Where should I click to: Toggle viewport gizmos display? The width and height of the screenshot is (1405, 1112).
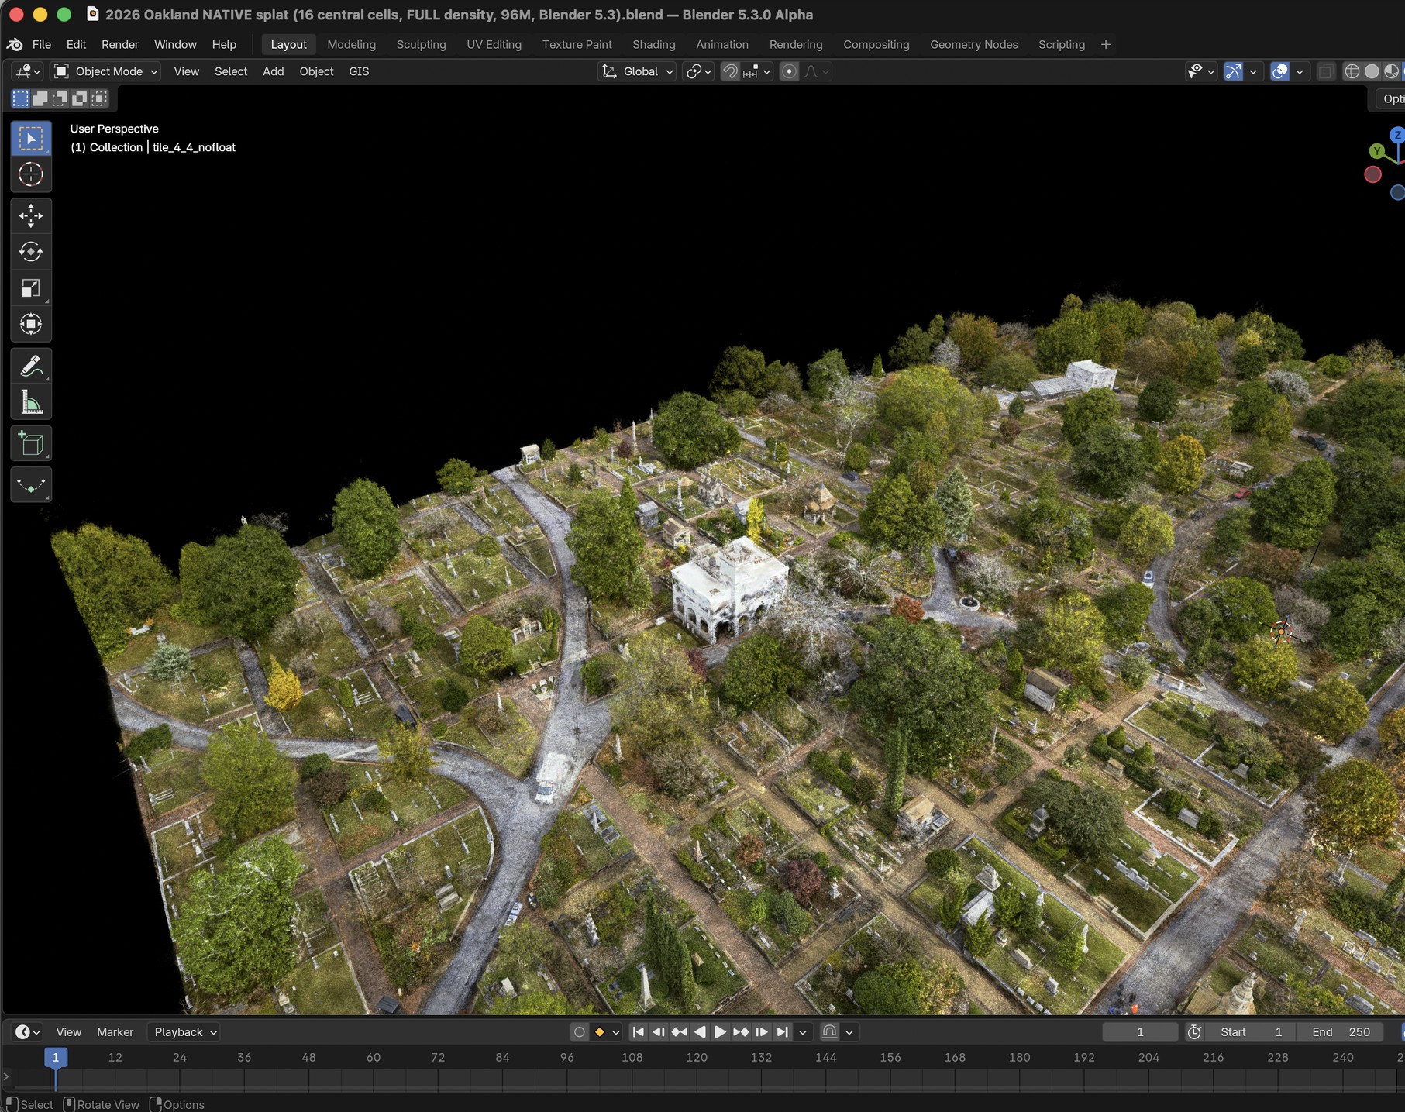[x=1233, y=71]
